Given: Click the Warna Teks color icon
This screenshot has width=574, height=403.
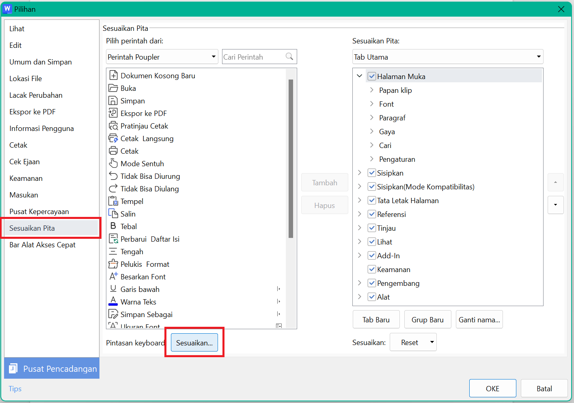Looking at the screenshot, I should coord(113,302).
